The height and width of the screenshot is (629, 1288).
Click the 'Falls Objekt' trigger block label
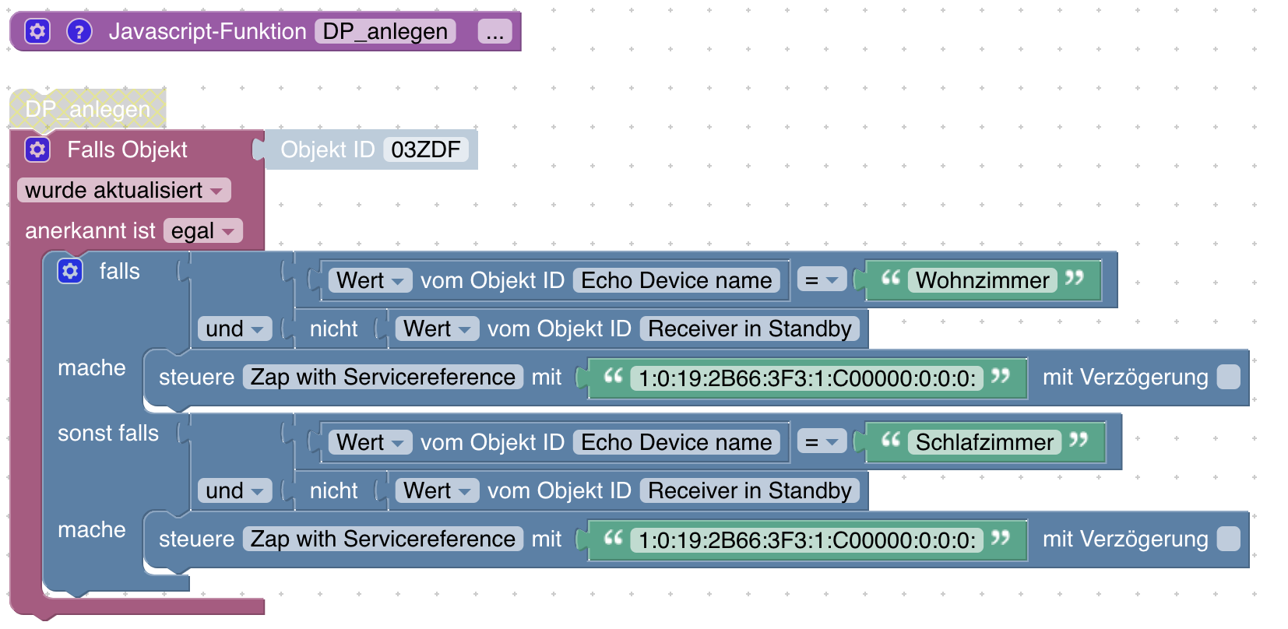[127, 149]
